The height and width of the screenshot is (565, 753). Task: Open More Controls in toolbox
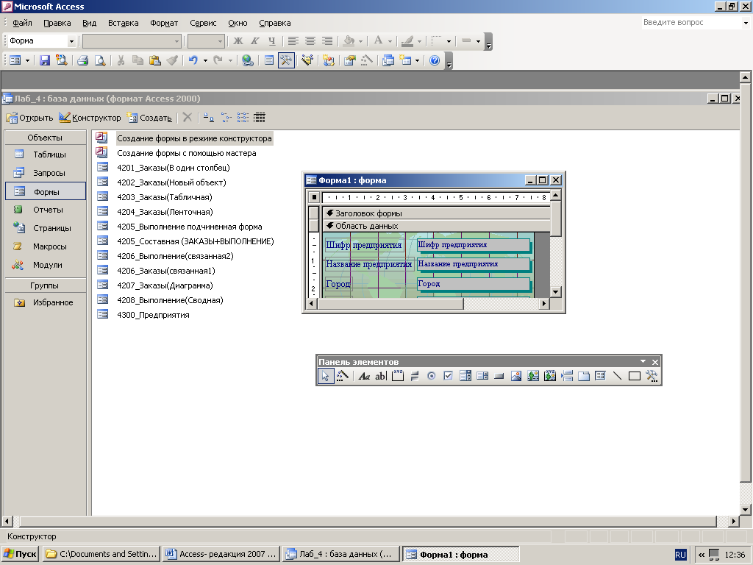(652, 376)
